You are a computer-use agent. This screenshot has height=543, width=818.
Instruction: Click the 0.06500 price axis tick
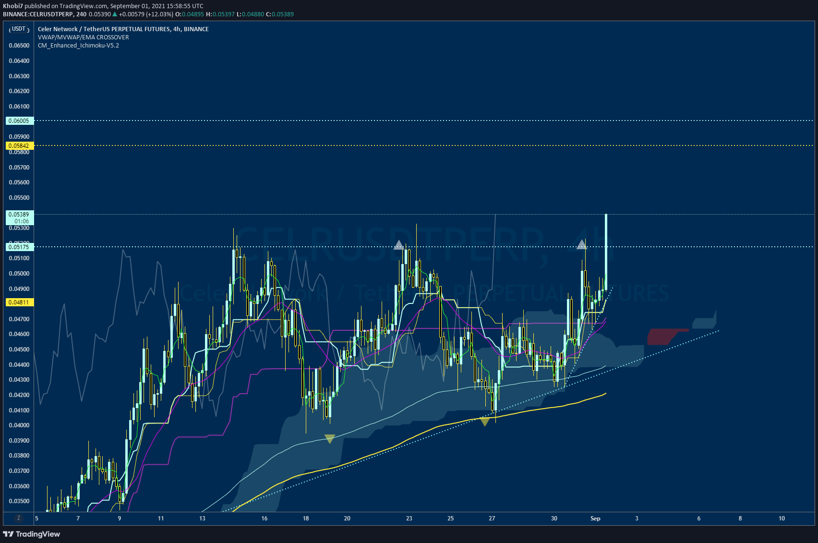click(x=19, y=46)
